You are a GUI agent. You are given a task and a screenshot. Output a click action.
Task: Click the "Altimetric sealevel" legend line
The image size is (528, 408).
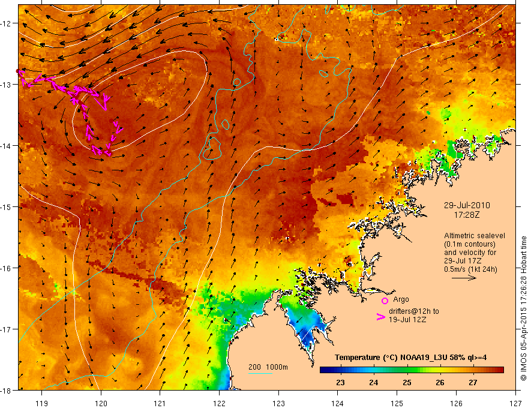(475, 236)
